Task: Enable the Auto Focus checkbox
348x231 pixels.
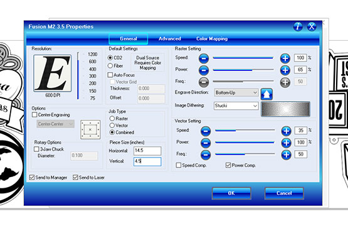Action: pos(110,75)
